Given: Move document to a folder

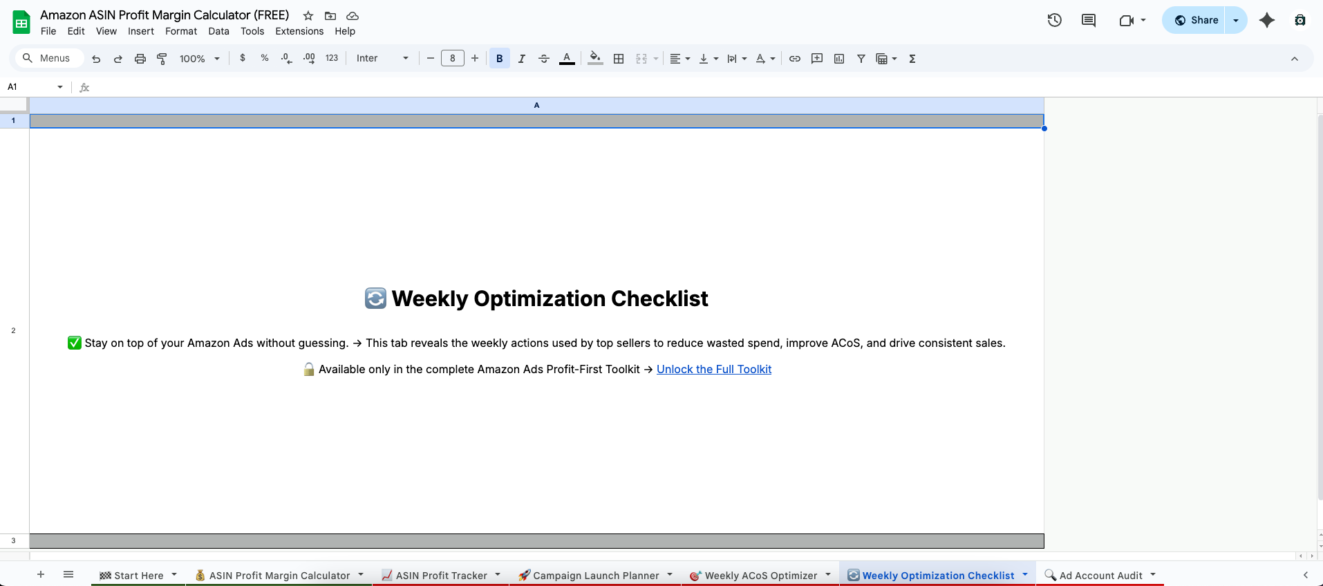Looking at the screenshot, I should click(330, 16).
